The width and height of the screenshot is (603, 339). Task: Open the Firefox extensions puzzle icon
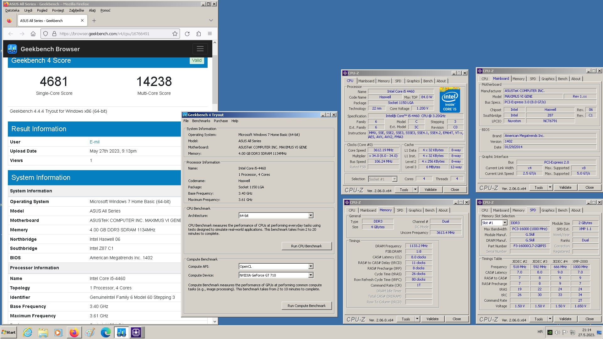pyautogui.click(x=198, y=34)
